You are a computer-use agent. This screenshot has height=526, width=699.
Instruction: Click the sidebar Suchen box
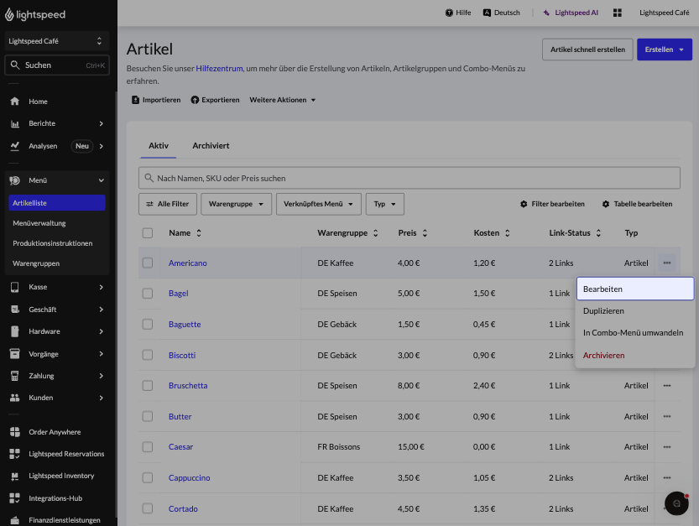point(56,65)
